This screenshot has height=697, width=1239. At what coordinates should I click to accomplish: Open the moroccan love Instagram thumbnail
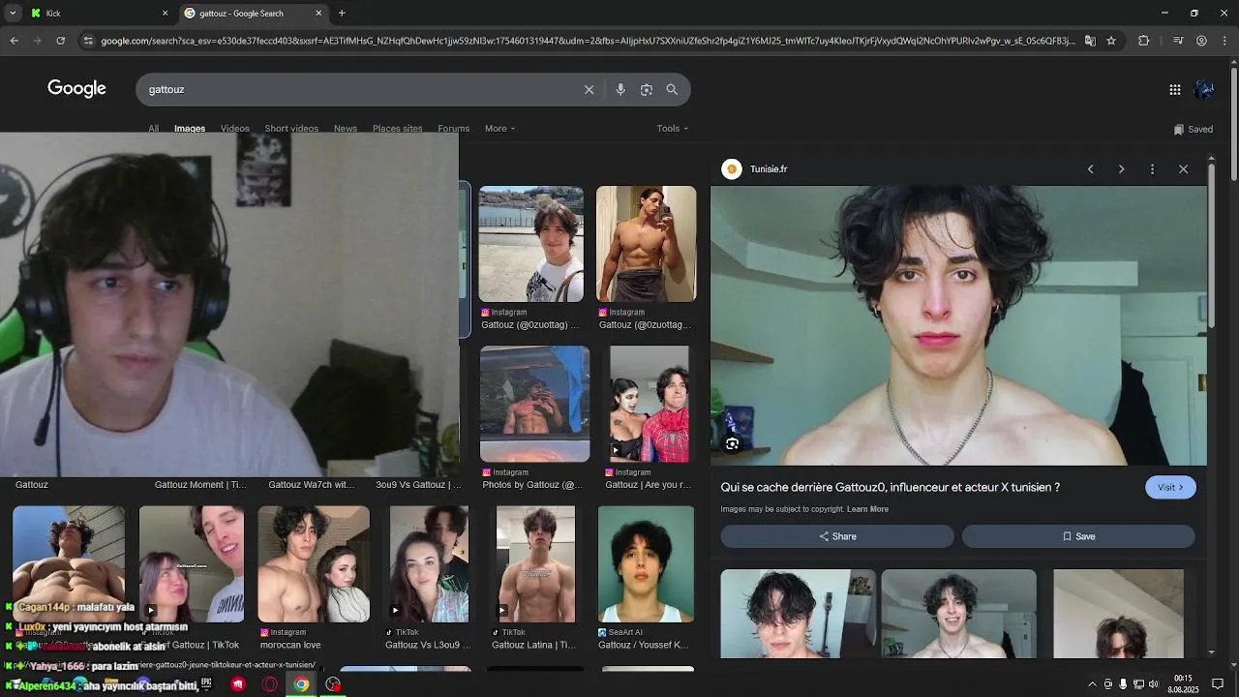coord(314,563)
